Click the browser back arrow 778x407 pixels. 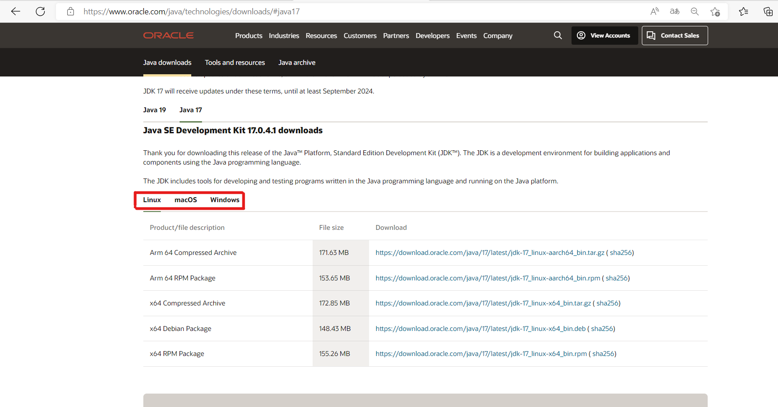pyautogui.click(x=16, y=11)
